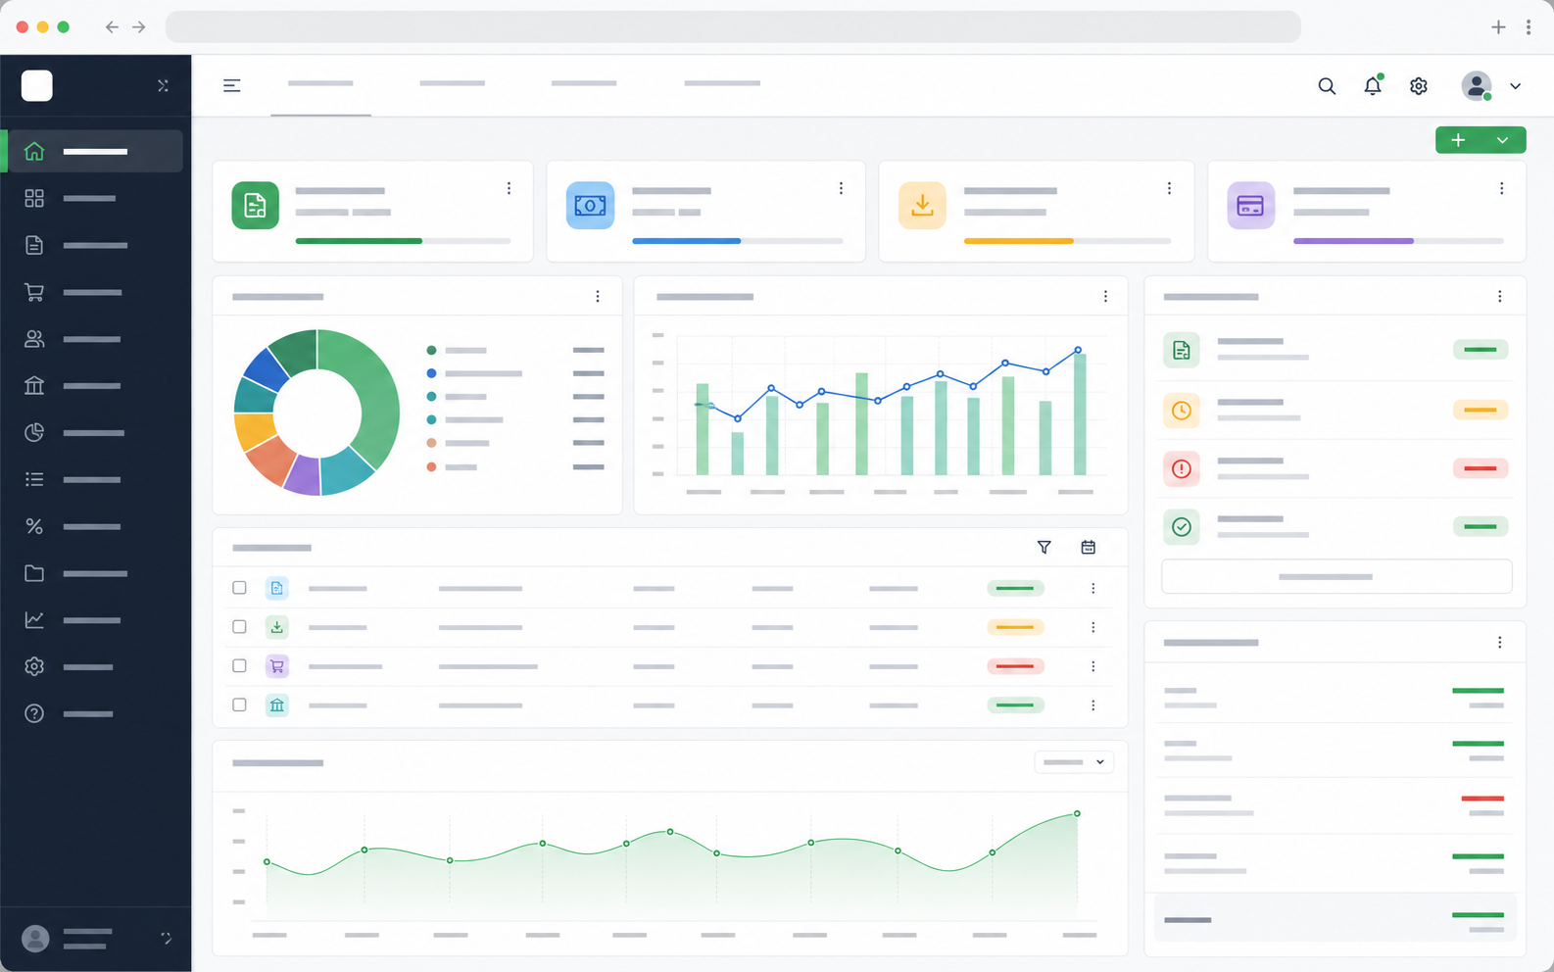Image resolution: width=1554 pixels, height=972 pixels.
Task: Select the folder icon in sidebar
Action: coord(34,573)
